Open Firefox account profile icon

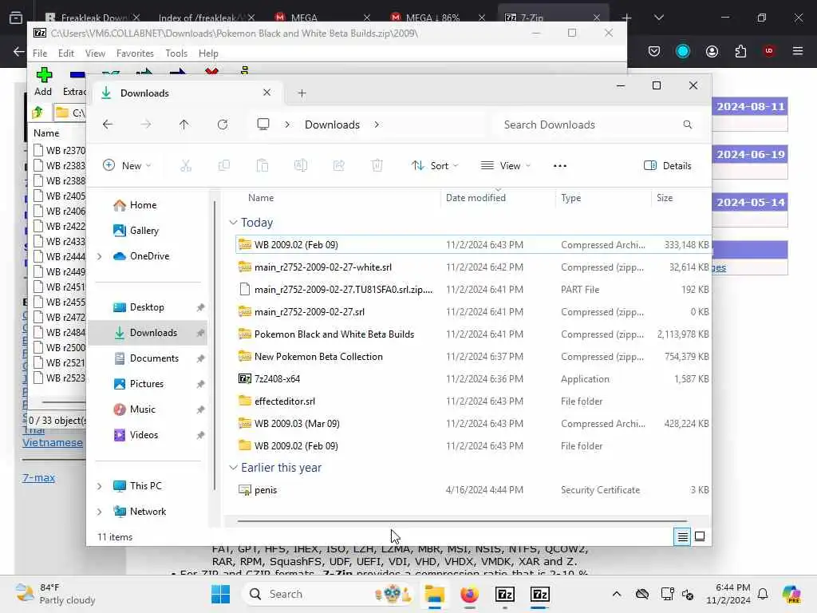pos(712,51)
